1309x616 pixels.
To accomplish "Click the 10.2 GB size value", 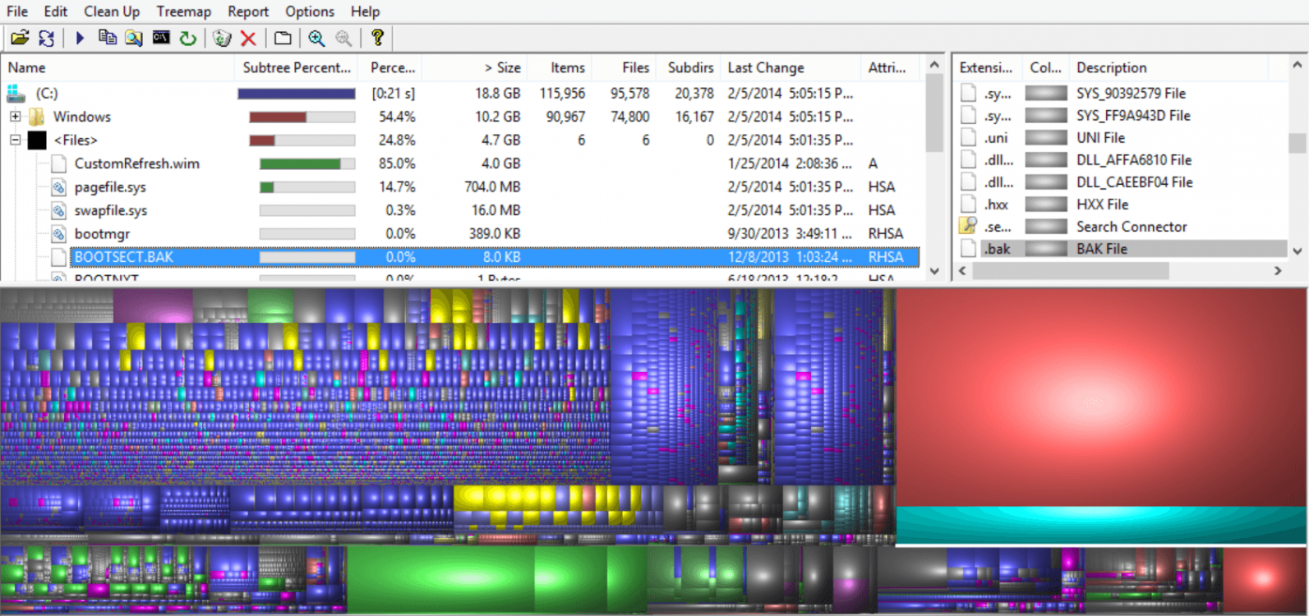I will point(498,117).
